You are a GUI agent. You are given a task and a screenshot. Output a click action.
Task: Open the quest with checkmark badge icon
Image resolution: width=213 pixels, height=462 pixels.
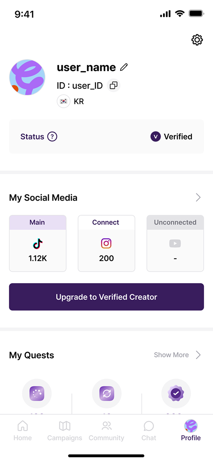[x=176, y=394]
